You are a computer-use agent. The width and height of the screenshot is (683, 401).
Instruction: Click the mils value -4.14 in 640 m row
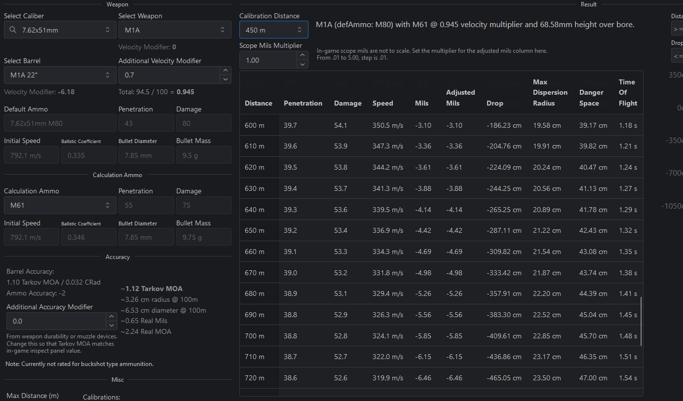pyautogui.click(x=423, y=210)
